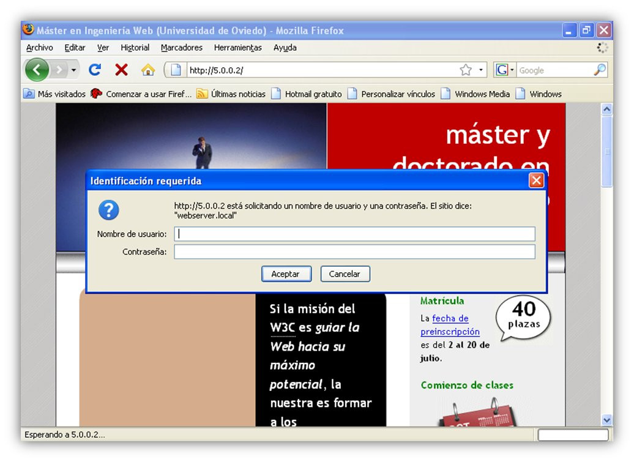Open the Marcadores menu
The width and height of the screenshot is (634, 462).
pyautogui.click(x=182, y=48)
